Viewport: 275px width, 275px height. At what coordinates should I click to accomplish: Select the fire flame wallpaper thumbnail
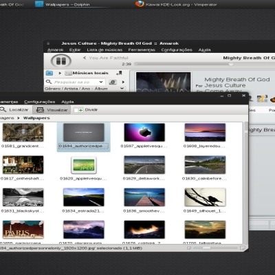144,230
